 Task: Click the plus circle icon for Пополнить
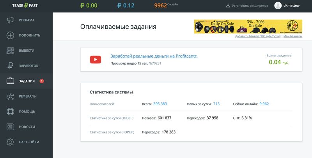[11, 35]
